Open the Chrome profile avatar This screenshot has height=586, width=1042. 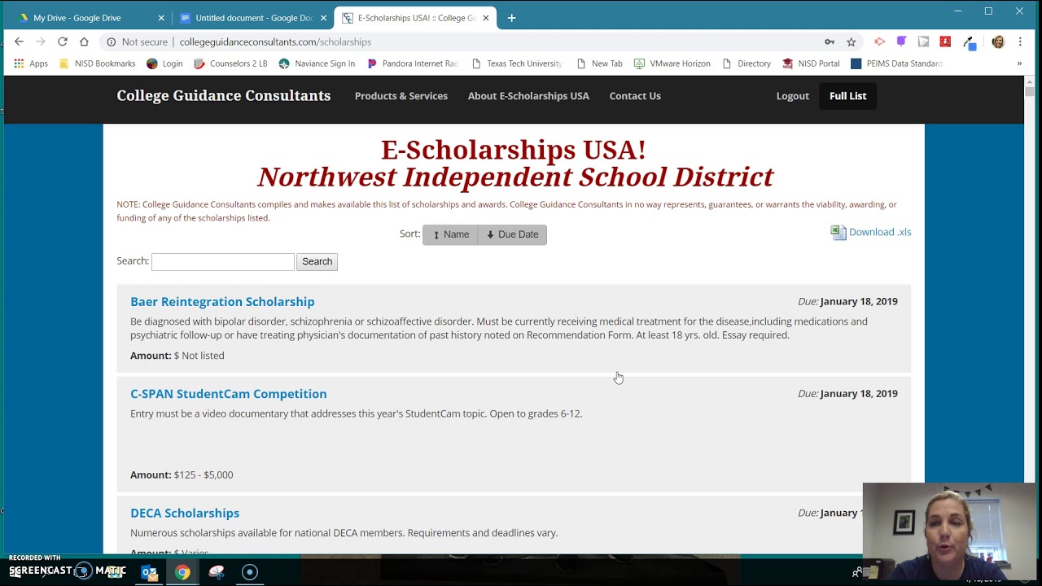tap(998, 42)
